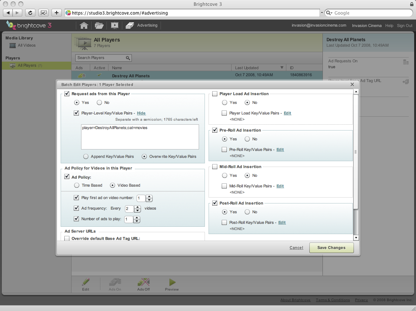Viewport: 416px width, 311px height.
Task: Edit Mid-Roll Key/Value Pairs
Action: pos(280,186)
